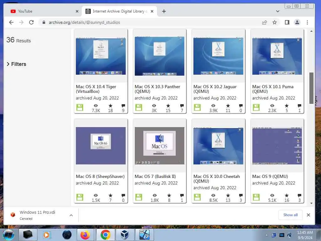Click floppy software icon on Mac OS 8 card
This screenshot has height=241, width=321.
[80, 197]
